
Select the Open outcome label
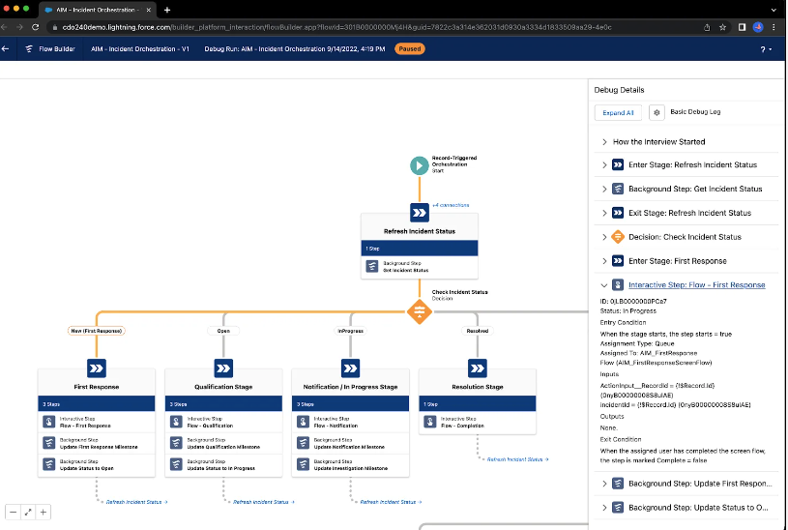click(223, 331)
